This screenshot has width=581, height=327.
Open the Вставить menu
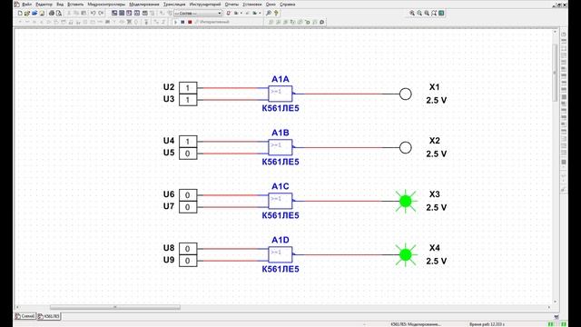click(75, 5)
